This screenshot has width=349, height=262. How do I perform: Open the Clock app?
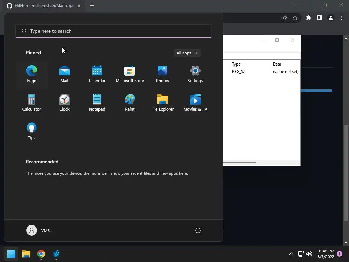[64, 103]
